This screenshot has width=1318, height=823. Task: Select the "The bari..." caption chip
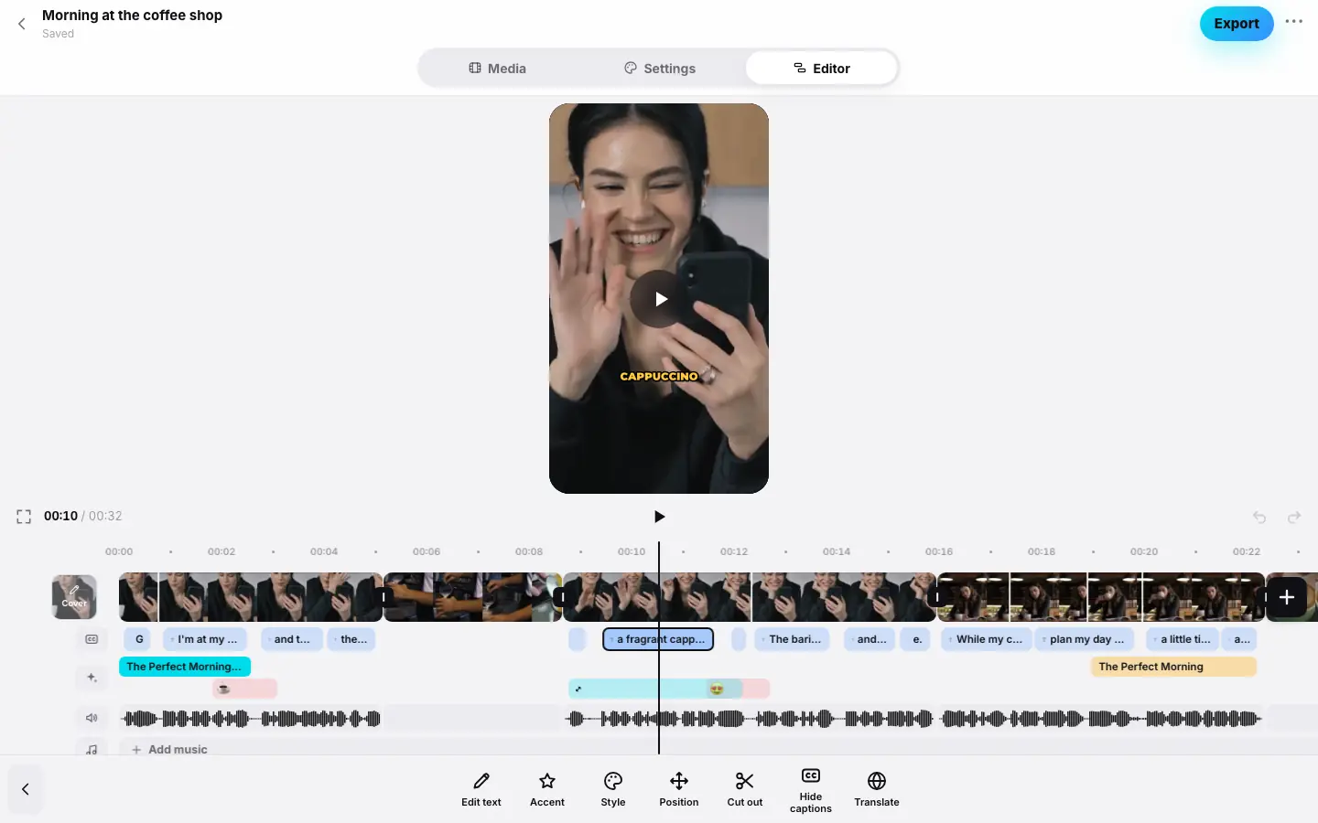point(793,639)
